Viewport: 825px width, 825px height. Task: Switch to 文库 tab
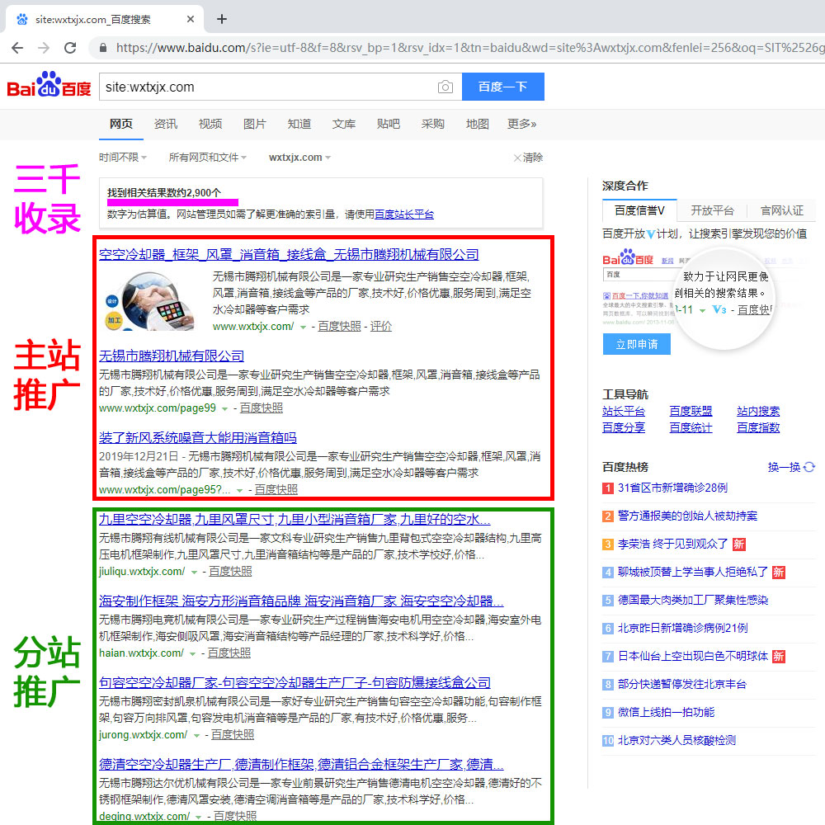pyautogui.click(x=343, y=124)
